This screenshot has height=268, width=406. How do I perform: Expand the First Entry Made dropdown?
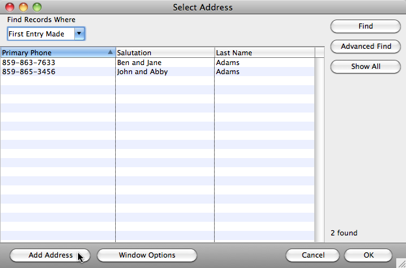point(79,34)
